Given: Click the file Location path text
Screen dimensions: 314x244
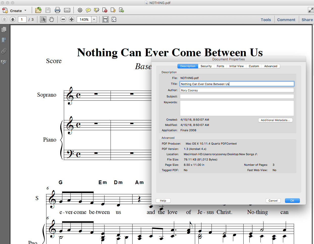Looking at the screenshot, I should pos(221,154).
